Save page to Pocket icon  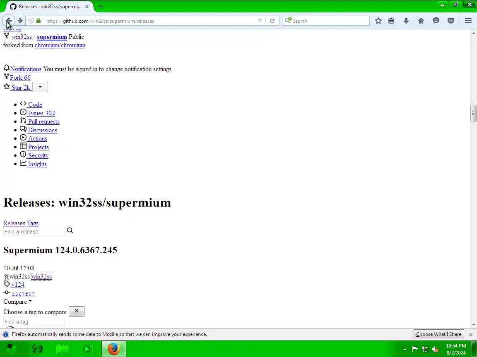pyautogui.click(x=451, y=21)
